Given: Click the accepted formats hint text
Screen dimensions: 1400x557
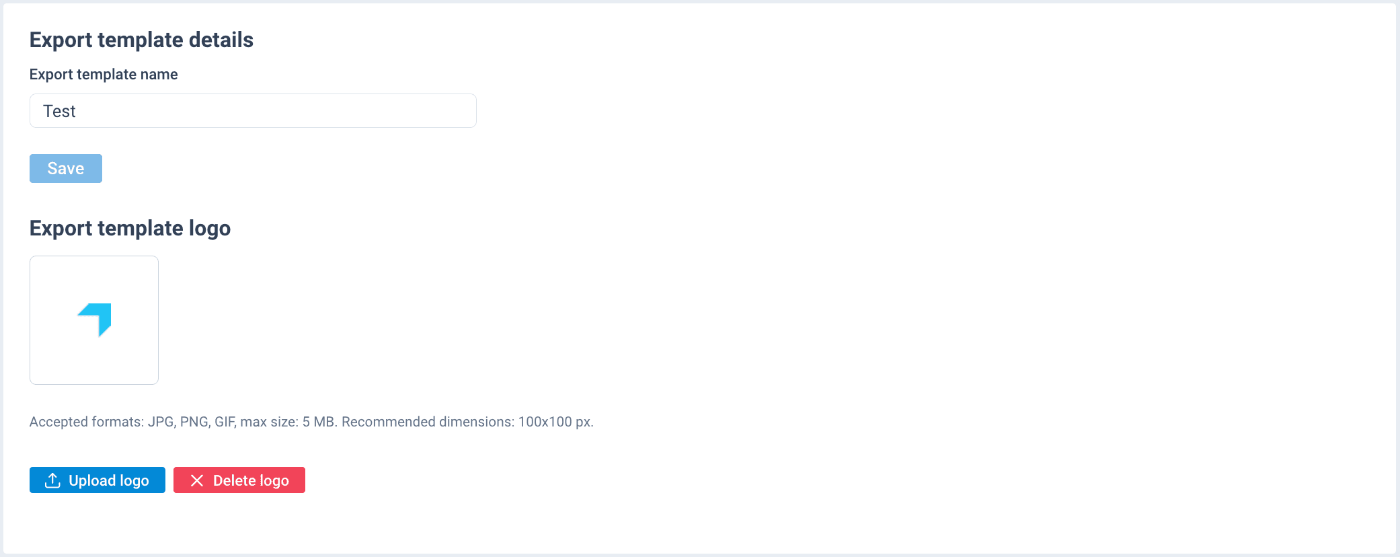Looking at the screenshot, I should click(x=311, y=422).
